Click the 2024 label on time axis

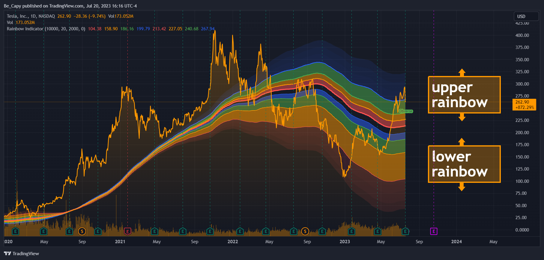tap(457, 242)
